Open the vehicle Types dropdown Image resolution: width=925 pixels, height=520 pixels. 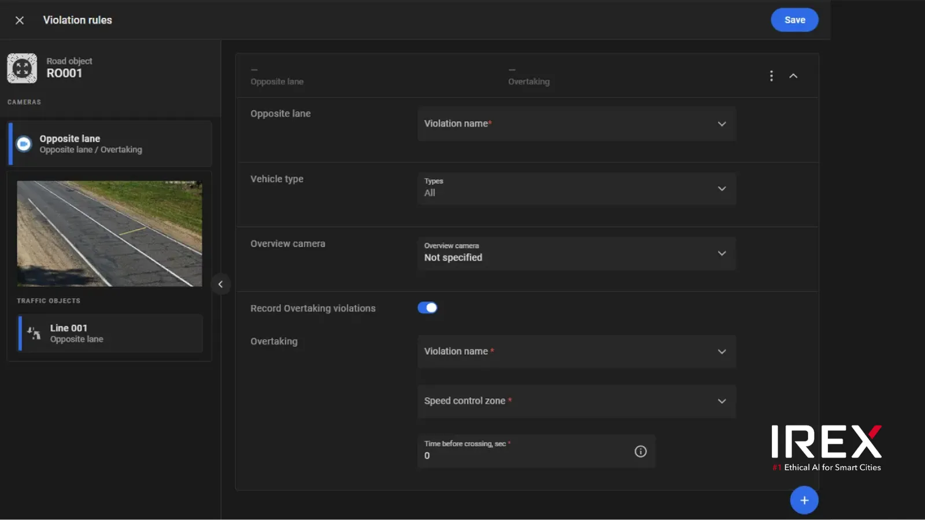(576, 188)
